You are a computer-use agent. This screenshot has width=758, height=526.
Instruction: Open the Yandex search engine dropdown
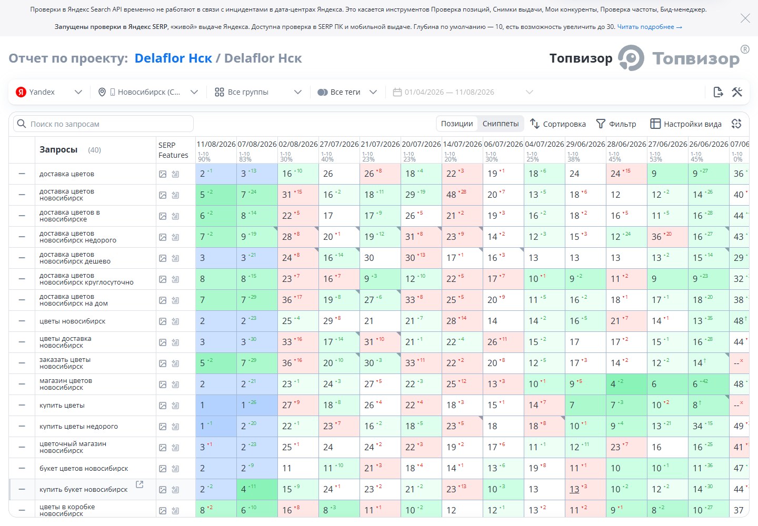pyautogui.click(x=49, y=92)
